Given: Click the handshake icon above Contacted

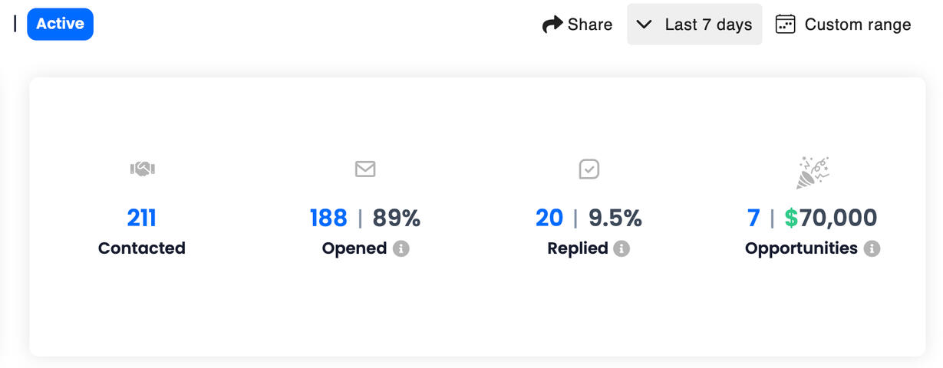Looking at the screenshot, I should point(142,169).
